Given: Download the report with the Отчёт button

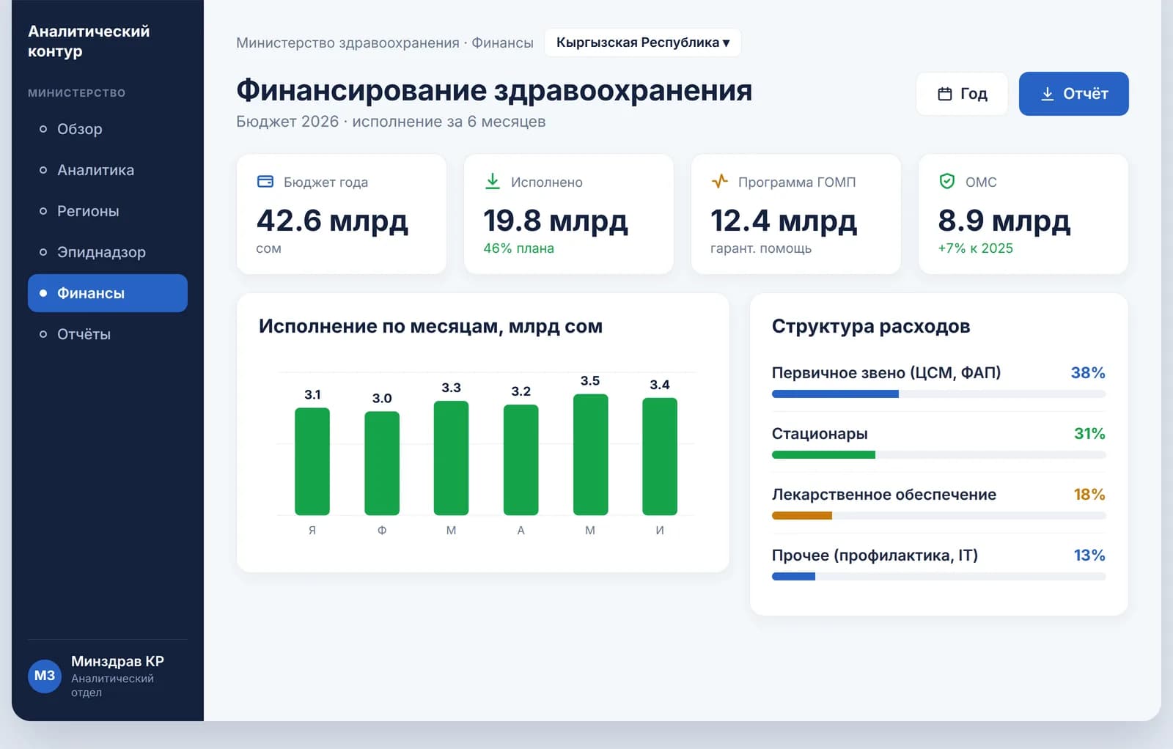Looking at the screenshot, I should [1074, 94].
